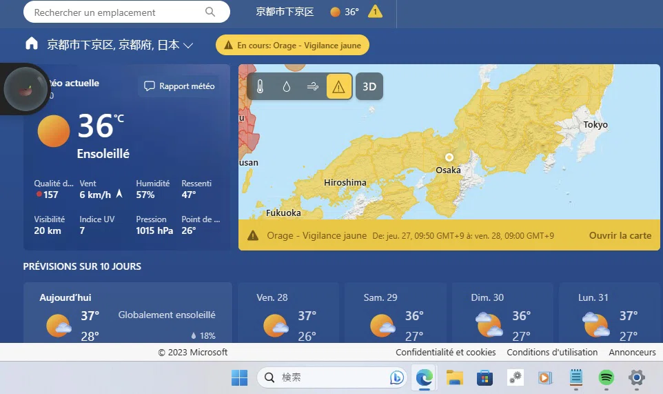Click the floating round overlay widget
Screen dimensions: 663x394
pos(25,89)
